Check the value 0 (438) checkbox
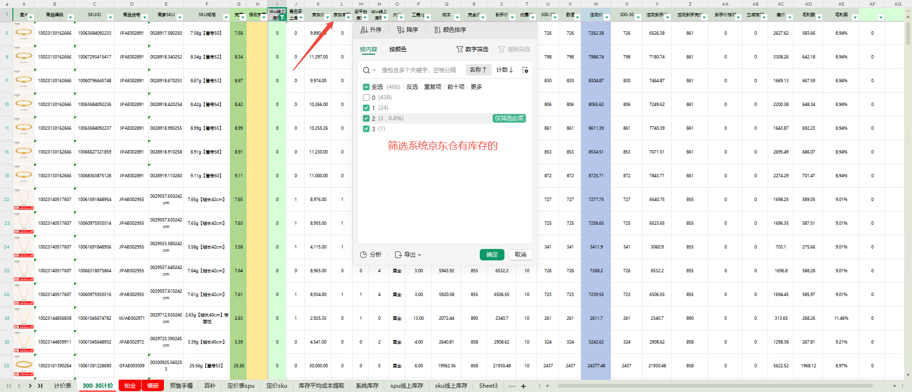Viewport: 912px width, 392px height. click(366, 97)
